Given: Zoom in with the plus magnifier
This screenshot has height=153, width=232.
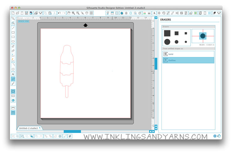Looking at the screenshot, I should pos(73,13).
